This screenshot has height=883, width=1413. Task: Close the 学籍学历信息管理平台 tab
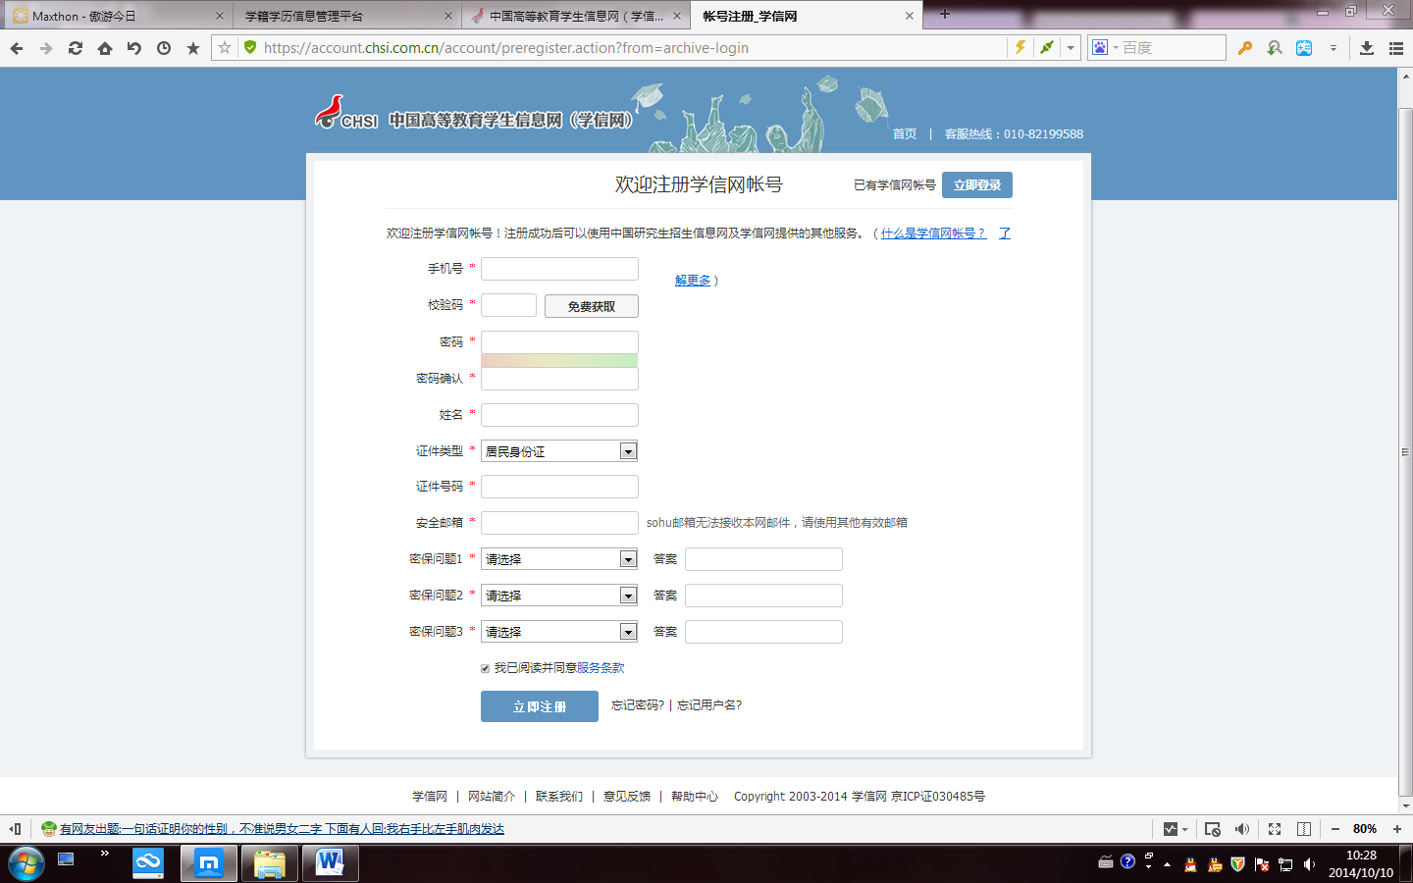tap(448, 16)
